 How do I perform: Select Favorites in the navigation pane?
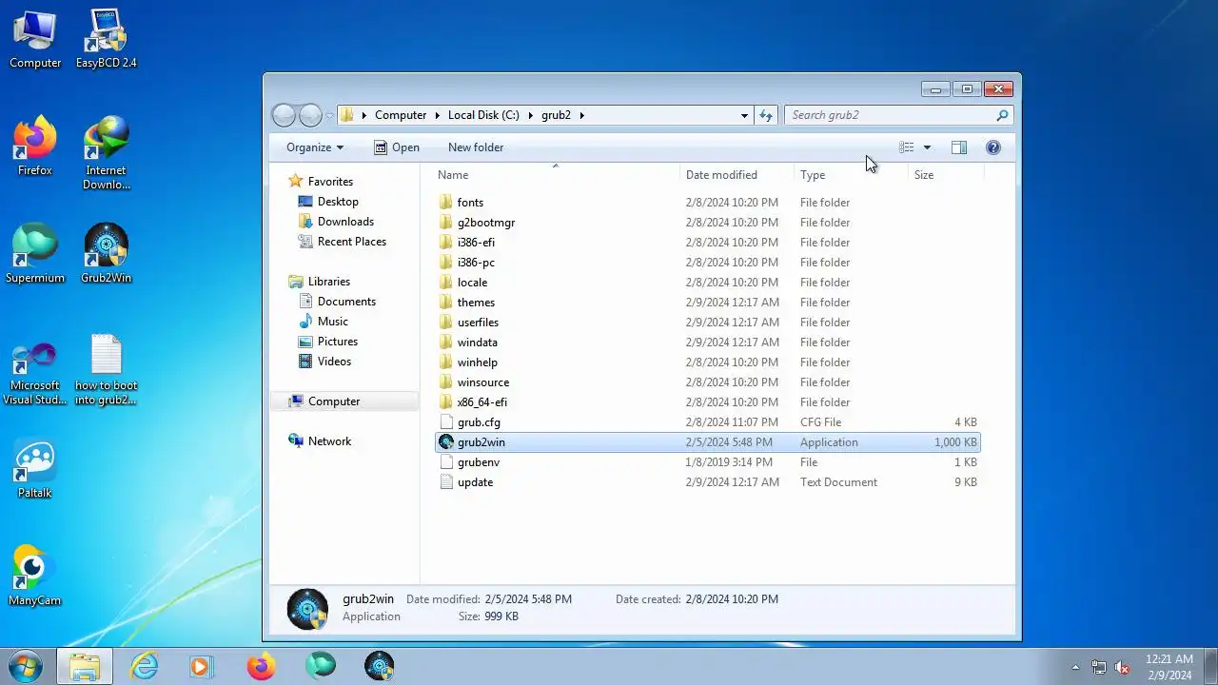tap(330, 182)
